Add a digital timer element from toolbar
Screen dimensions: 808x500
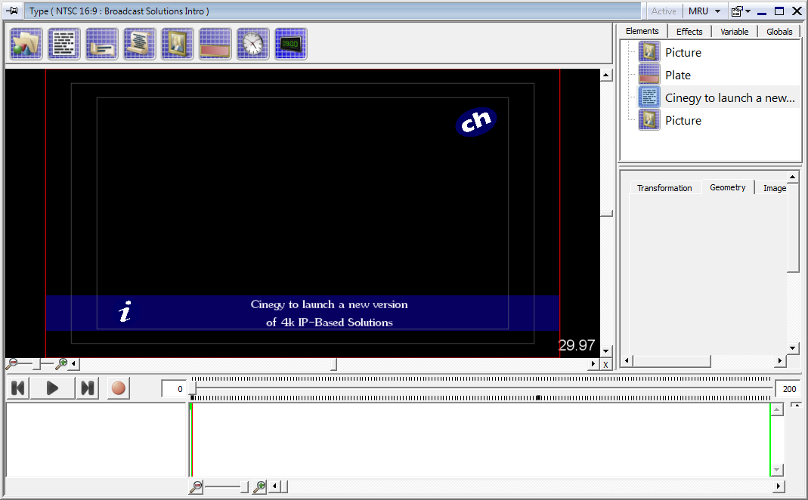pyautogui.click(x=291, y=45)
